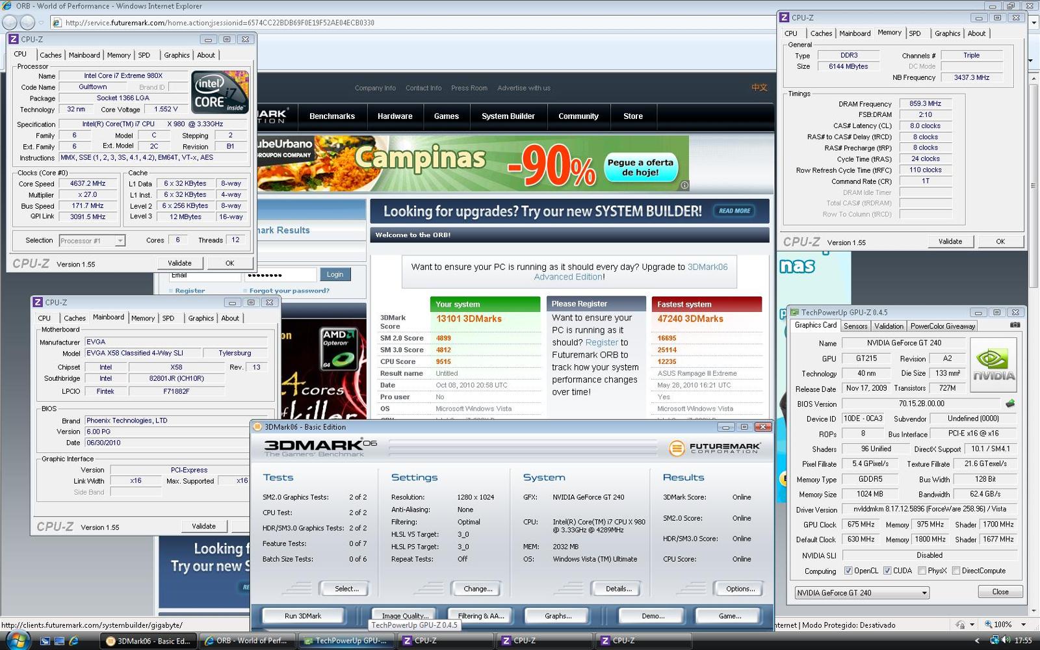Switch to ORB World of Performance taskbar button
This screenshot has width=1040, height=650.
(247, 641)
